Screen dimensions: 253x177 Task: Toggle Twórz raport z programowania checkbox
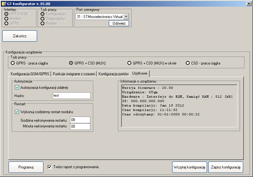tap(50, 167)
